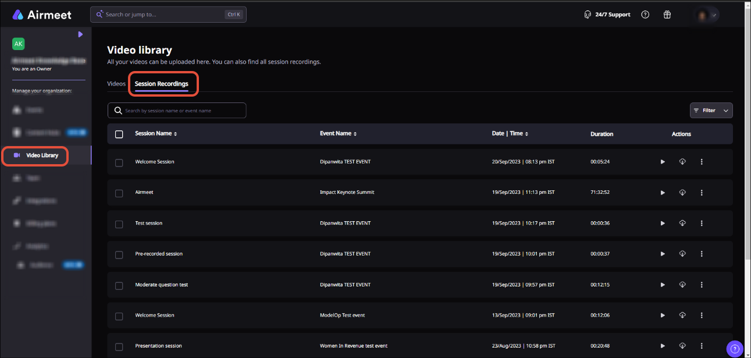Check the Airmeet session row checkbox
This screenshot has width=751, height=358.
coord(119,193)
